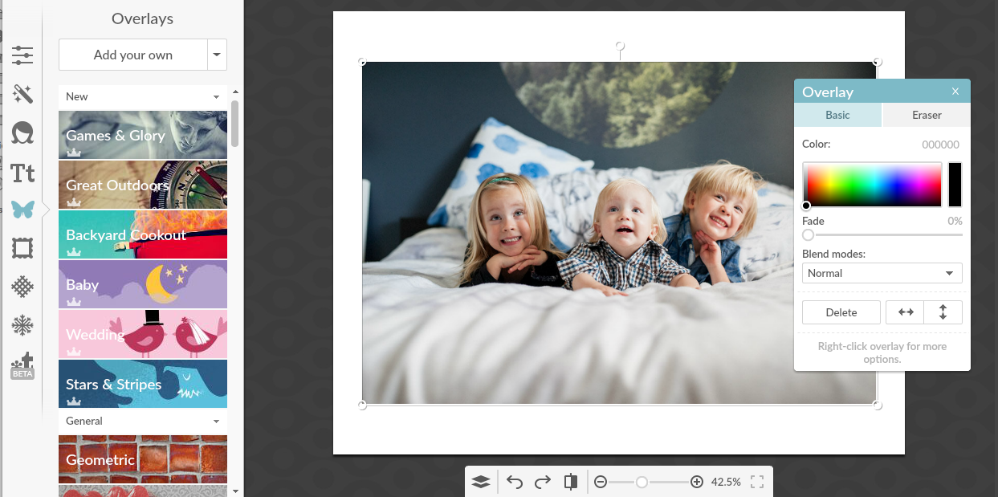Open the Effects magic wand tool
998x497 pixels.
pos(22,94)
